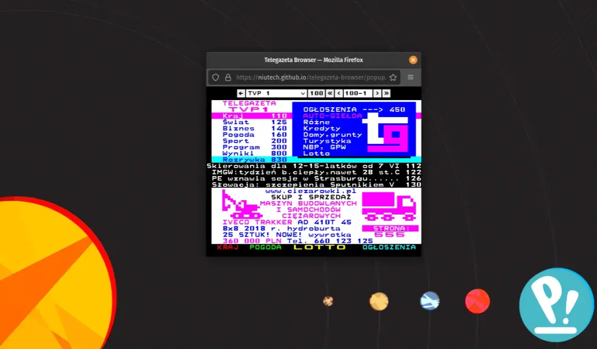
Task: Click the Pop!_OS logo in the corner
Action: click(556, 305)
